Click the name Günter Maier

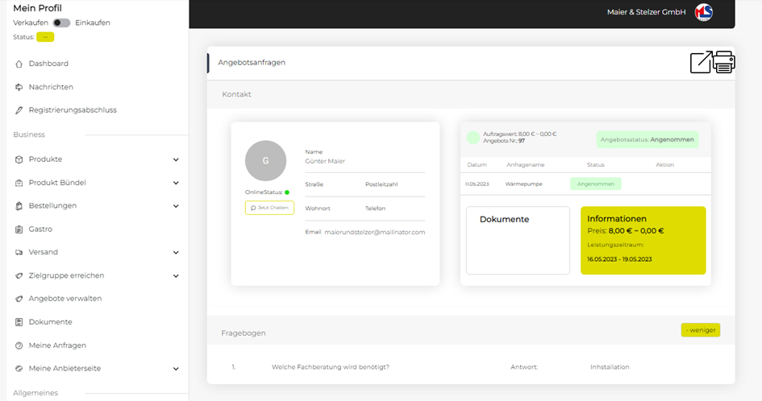point(325,161)
